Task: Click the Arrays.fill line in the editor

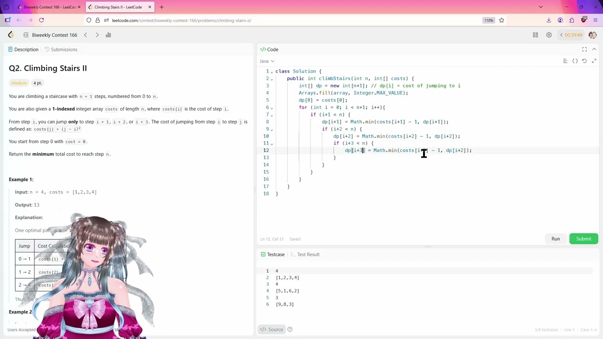Action: [353, 93]
